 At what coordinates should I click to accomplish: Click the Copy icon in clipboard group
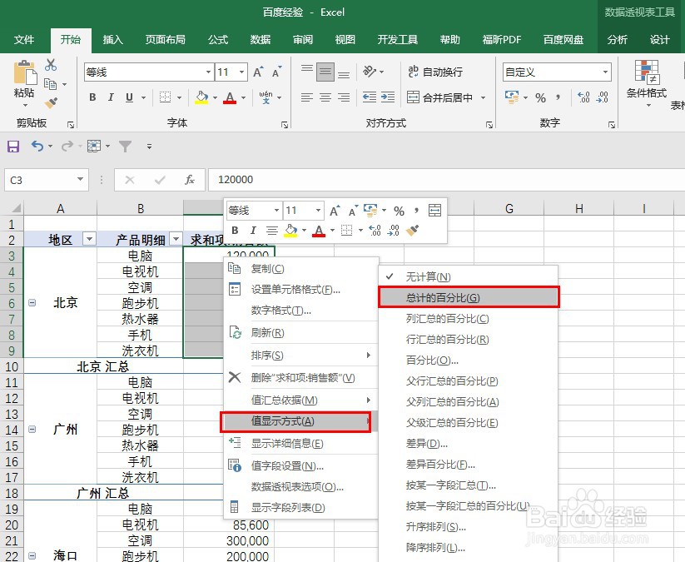click(x=50, y=84)
